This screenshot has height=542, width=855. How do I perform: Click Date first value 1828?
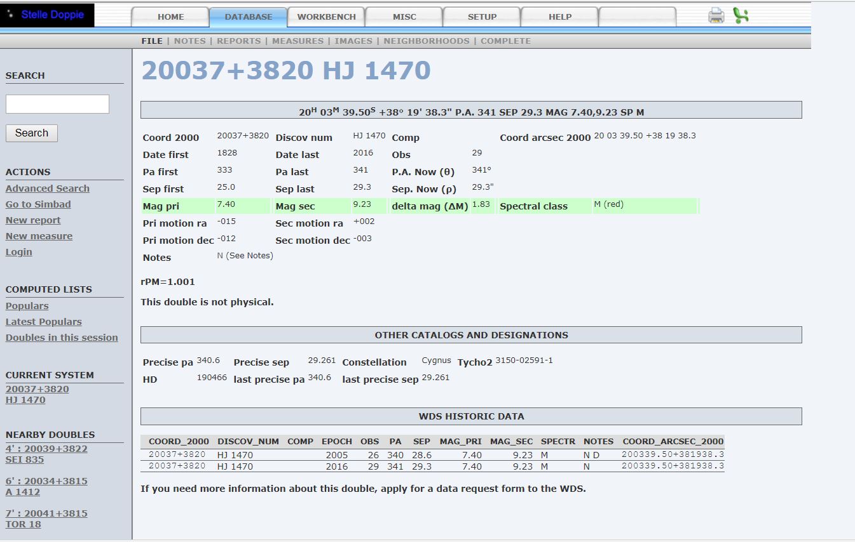(227, 153)
